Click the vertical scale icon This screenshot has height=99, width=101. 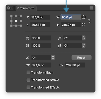click(28, 46)
